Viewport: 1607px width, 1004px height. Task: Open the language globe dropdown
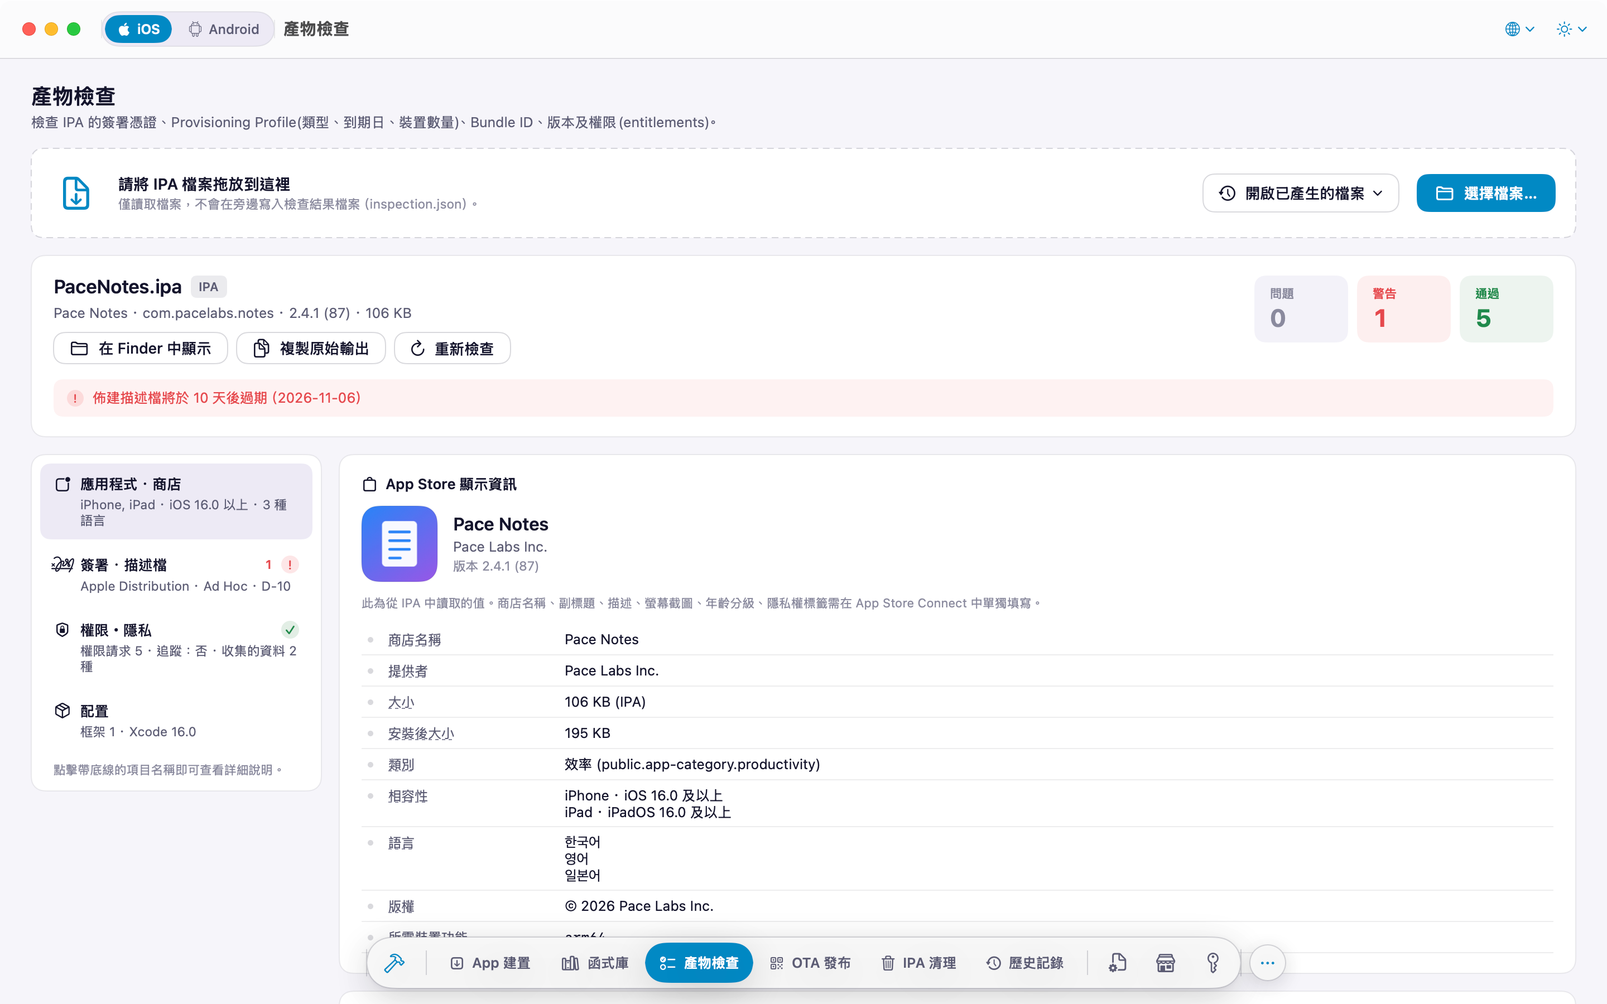[x=1519, y=29]
